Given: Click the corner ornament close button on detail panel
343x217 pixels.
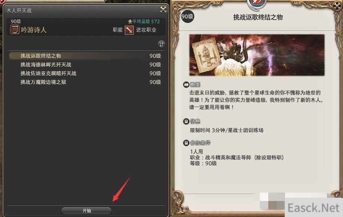Looking at the screenshot, I should point(337,6).
